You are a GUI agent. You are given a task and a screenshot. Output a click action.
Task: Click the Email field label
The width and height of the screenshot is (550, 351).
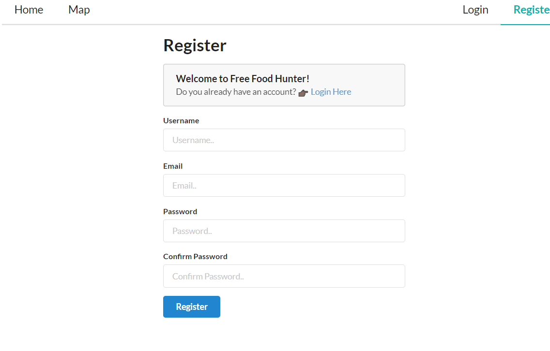[173, 166]
